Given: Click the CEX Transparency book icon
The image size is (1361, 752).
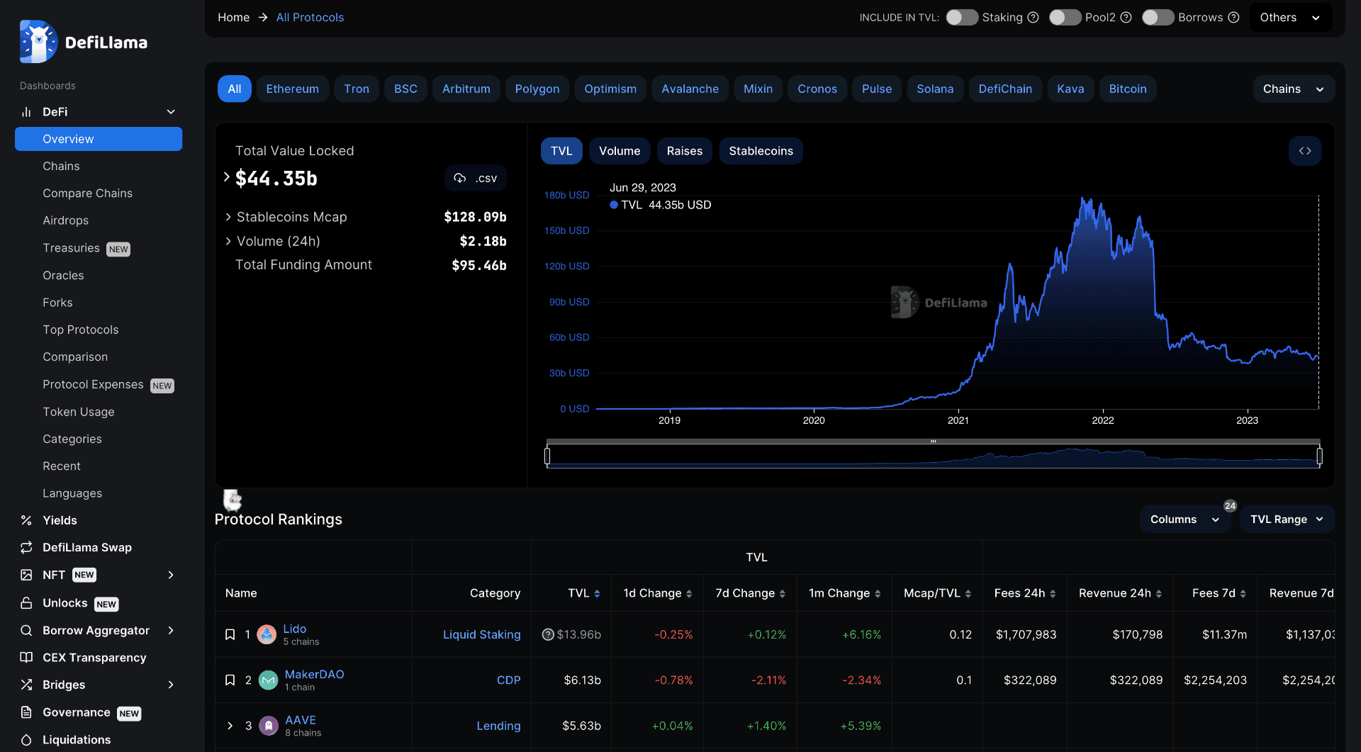Looking at the screenshot, I should click(x=26, y=657).
